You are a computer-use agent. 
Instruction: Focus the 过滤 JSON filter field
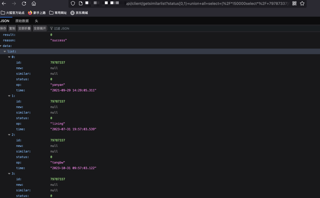pyautogui.click(x=62, y=28)
